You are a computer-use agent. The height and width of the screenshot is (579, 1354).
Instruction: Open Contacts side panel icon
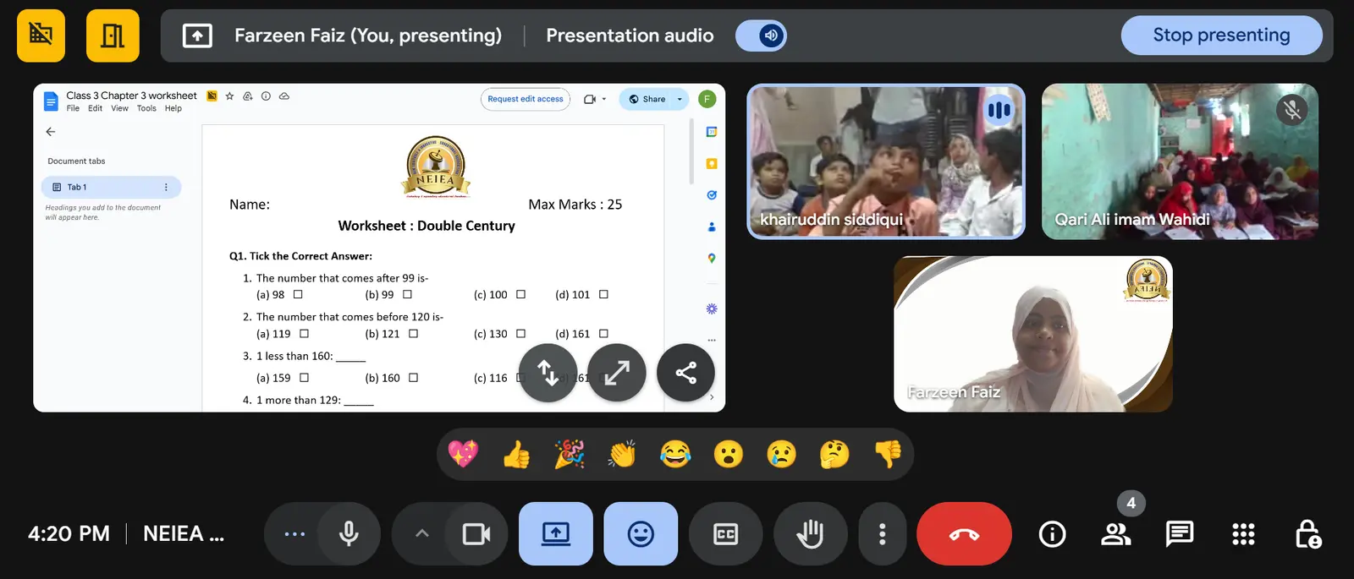(712, 227)
